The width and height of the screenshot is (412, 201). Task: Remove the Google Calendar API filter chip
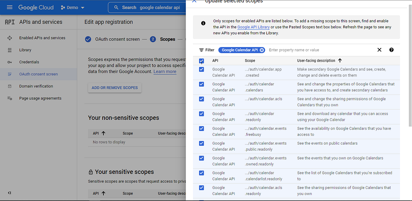(x=262, y=50)
